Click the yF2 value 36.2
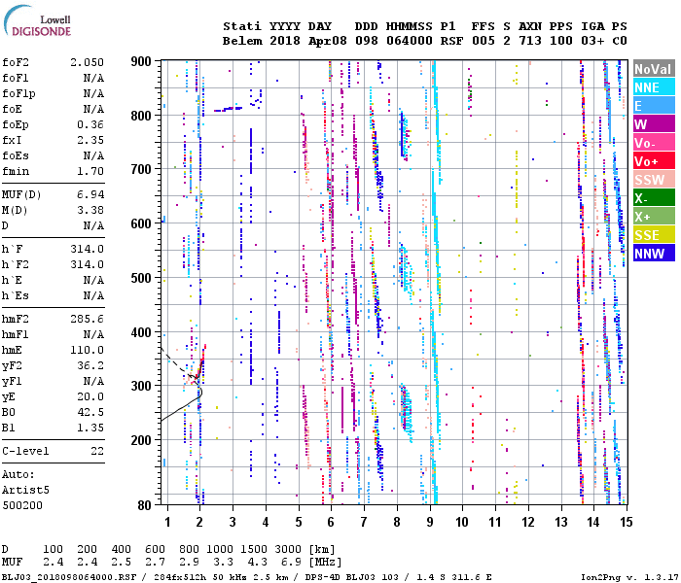This screenshot has height=583, width=681. click(x=90, y=365)
